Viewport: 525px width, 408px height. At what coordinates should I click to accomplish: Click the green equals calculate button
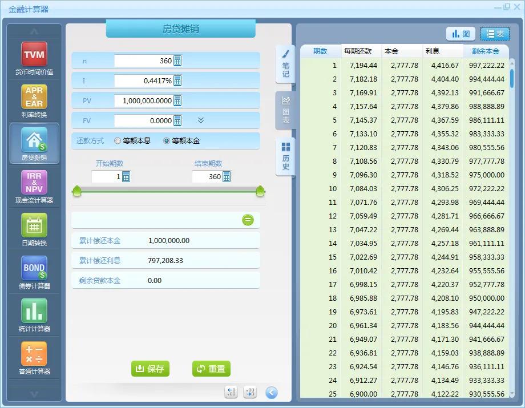(248, 220)
